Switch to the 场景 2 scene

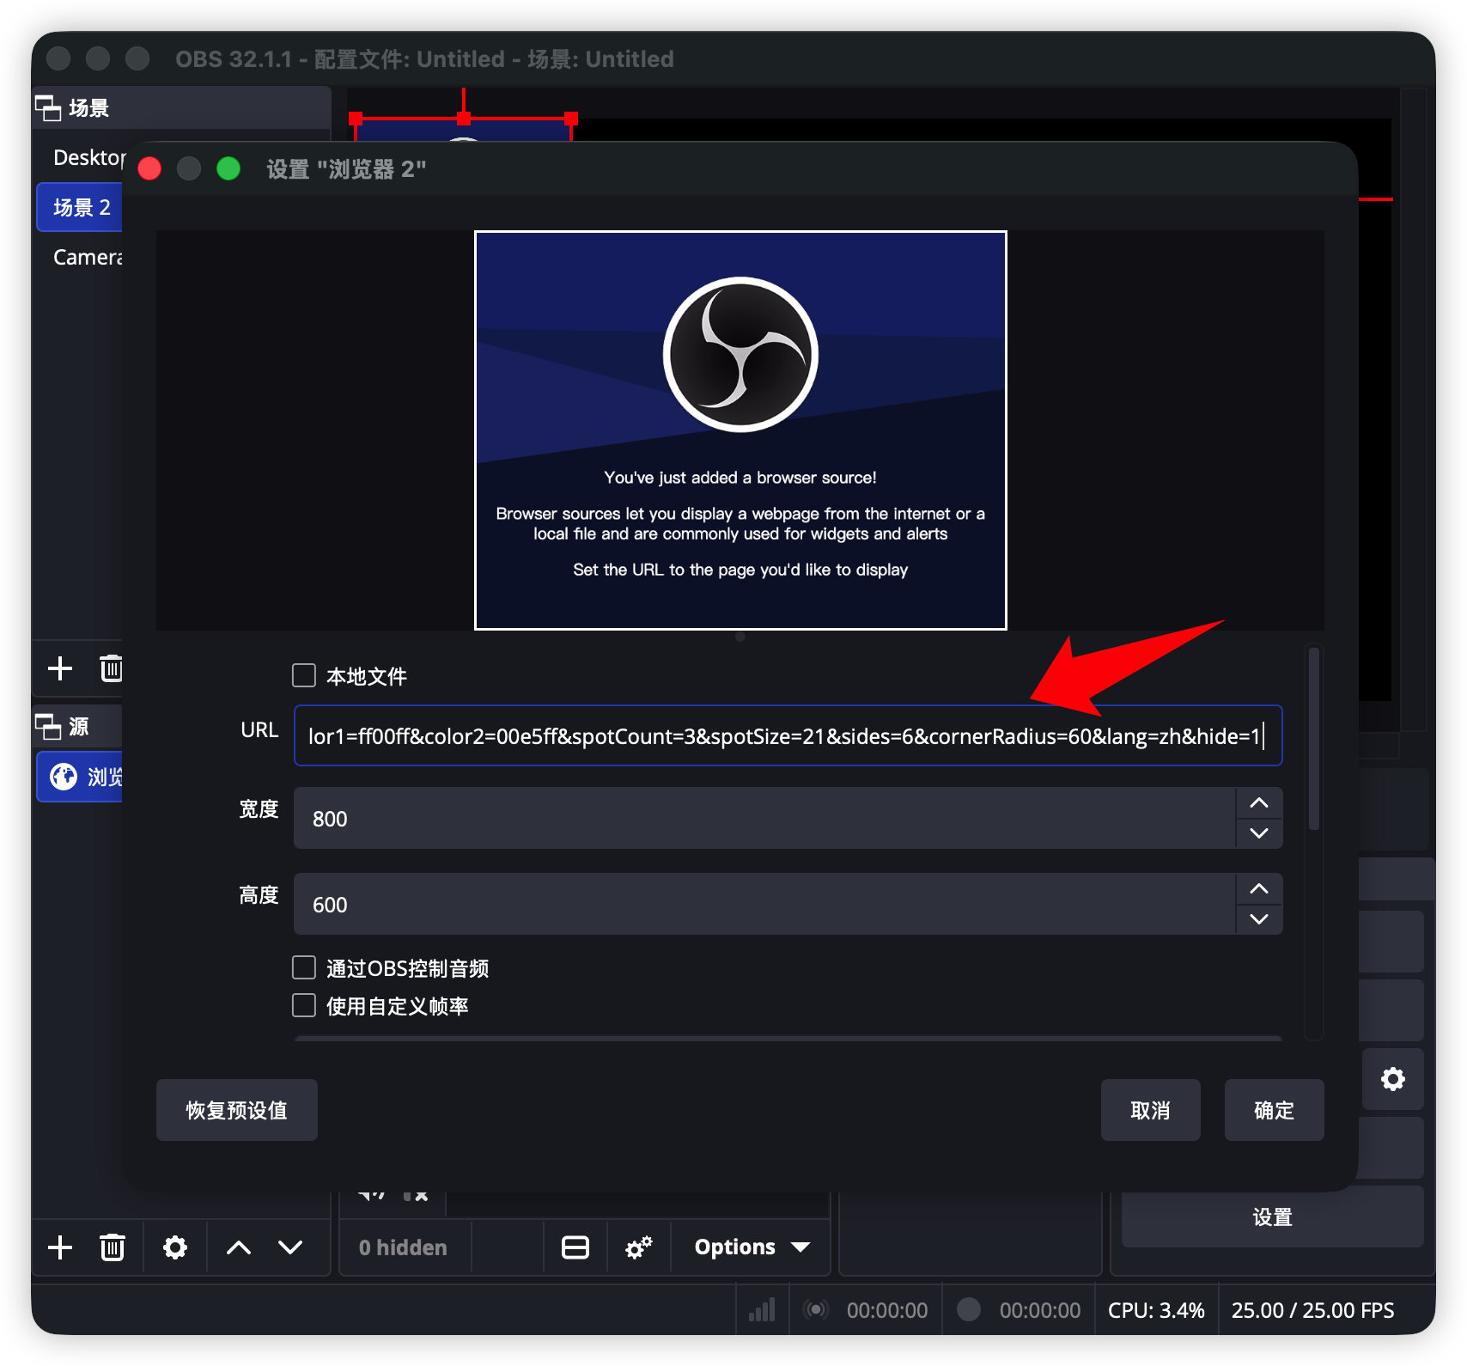coord(79,207)
